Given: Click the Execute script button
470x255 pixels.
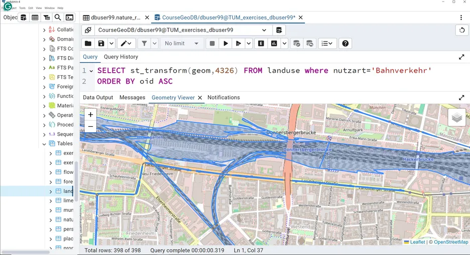Looking at the screenshot, I should [x=239, y=44].
